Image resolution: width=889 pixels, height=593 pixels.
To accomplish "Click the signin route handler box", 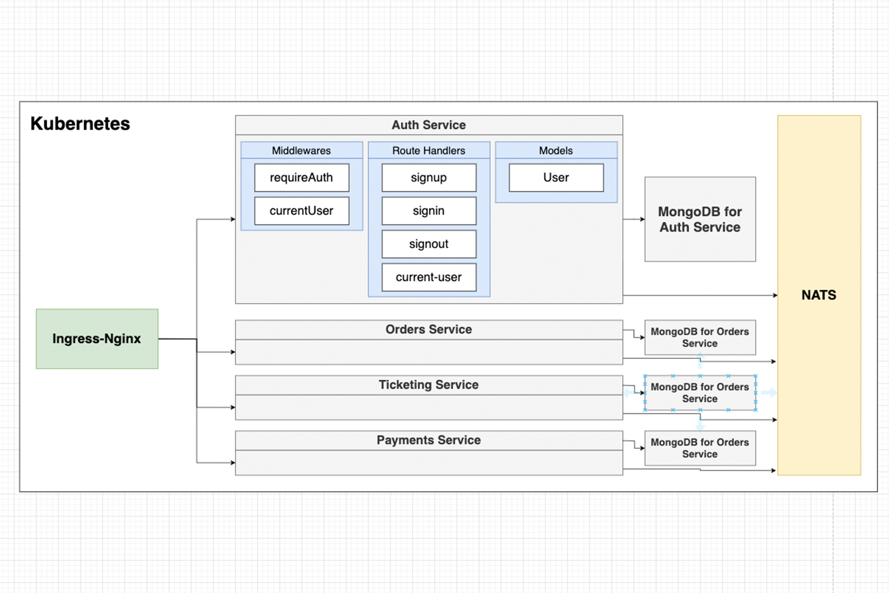I will (x=429, y=211).
